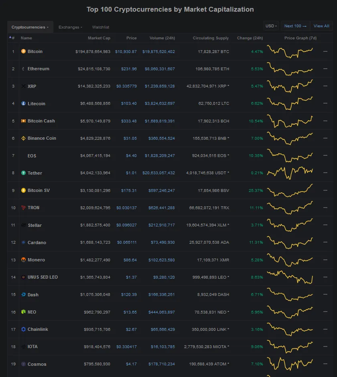Click the Stellar logo icon

(23, 225)
